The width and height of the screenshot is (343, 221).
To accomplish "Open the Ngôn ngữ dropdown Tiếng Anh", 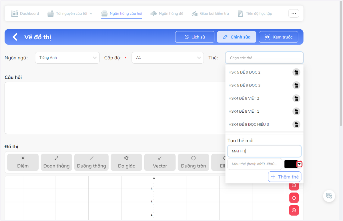I will click(x=67, y=58).
